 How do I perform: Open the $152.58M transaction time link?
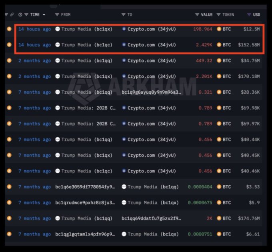click(35, 45)
